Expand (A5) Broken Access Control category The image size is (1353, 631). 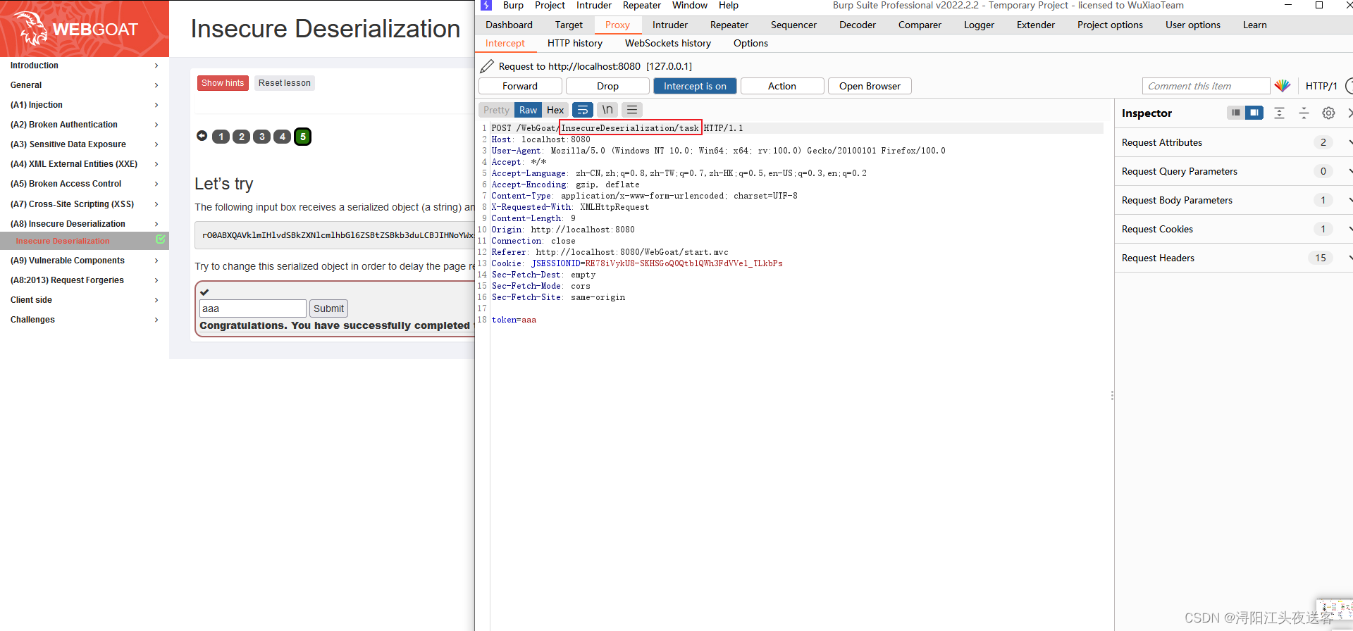[85, 184]
